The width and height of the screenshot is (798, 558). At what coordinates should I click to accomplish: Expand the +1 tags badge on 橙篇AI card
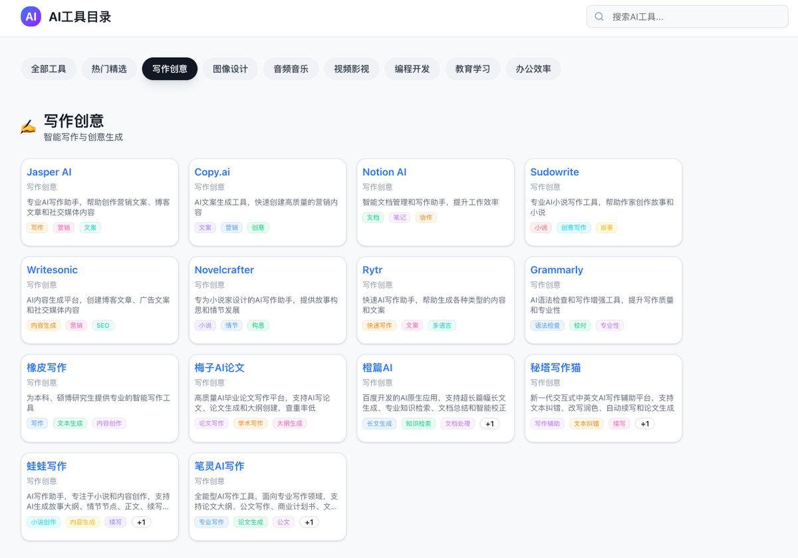(489, 424)
